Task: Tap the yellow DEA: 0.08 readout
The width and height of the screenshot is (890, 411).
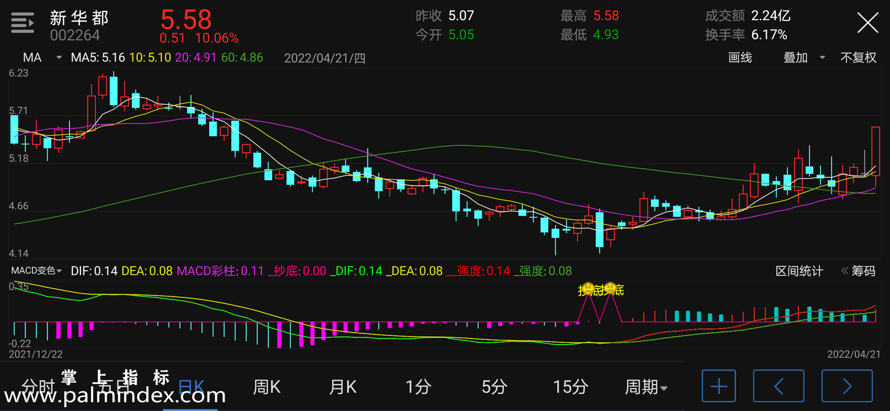Action: pyautogui.click(x=147, y=271)
